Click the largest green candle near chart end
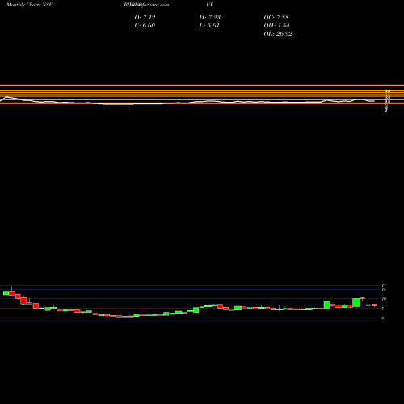Screen dimensions: 404x404 tap(356, 302)
